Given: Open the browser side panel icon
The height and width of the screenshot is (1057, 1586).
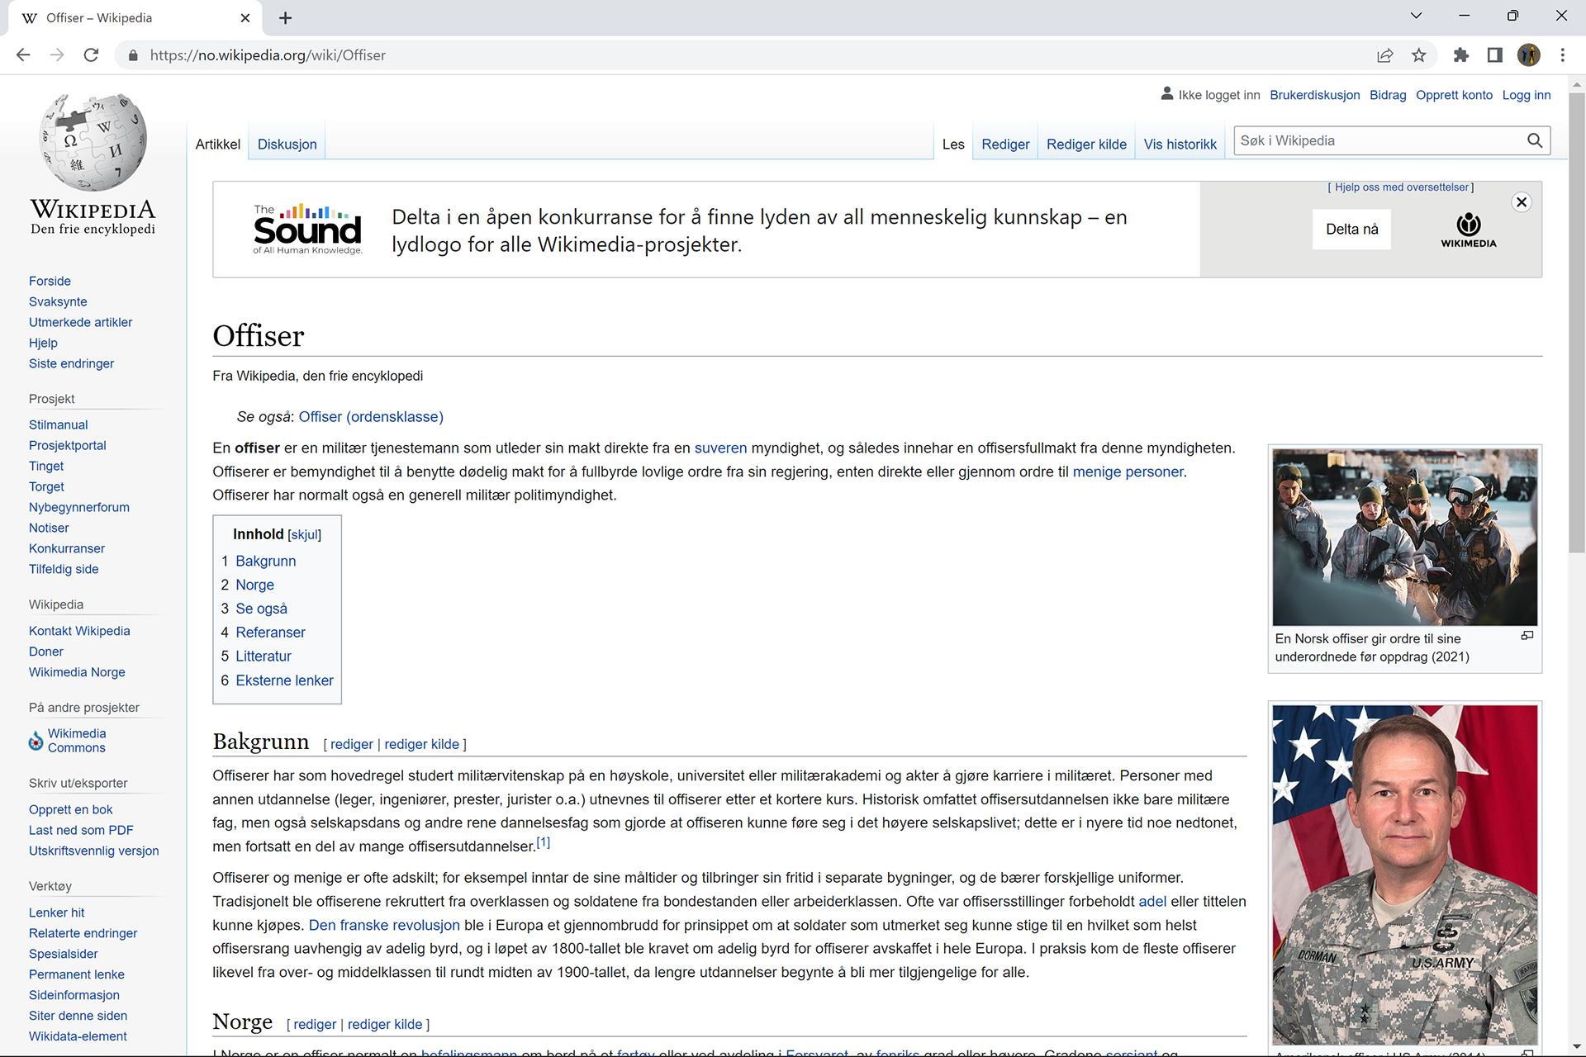Looking at the screenshot, I should pos(1495,55).
